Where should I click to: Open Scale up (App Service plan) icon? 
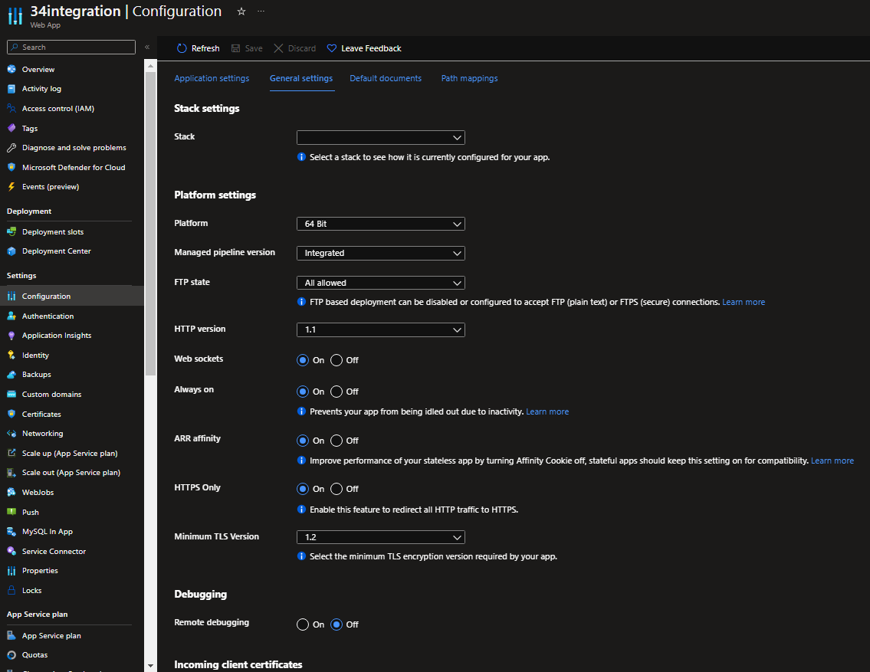(x=11, y=453)
